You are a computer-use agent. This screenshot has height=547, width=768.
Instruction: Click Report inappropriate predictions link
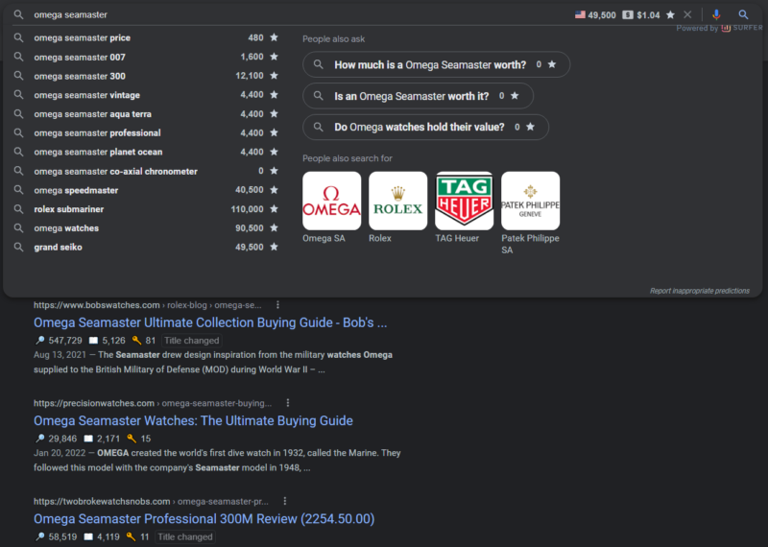click(x=700, y=291)
